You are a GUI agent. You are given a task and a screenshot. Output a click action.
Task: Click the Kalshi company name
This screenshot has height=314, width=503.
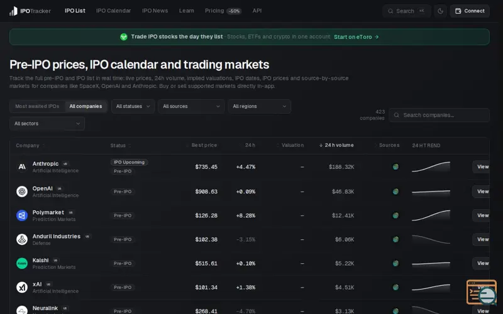40,260
